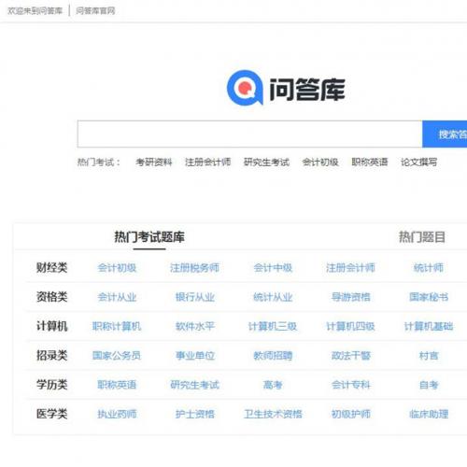This screenshot has height=467, width=467.
Task: Open 临床助理 question bank
Action: pyautogui.click(x=429, y=414)
